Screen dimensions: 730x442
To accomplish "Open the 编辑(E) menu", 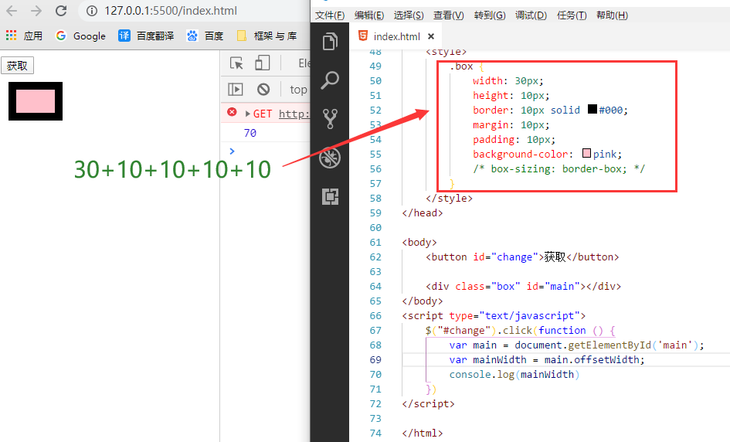I will coord(369,15).
